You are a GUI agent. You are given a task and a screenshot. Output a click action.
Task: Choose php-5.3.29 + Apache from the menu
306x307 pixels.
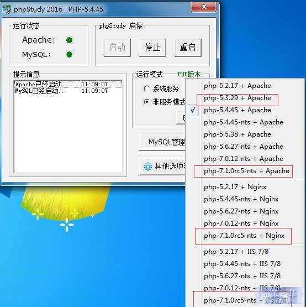(238, 98)
